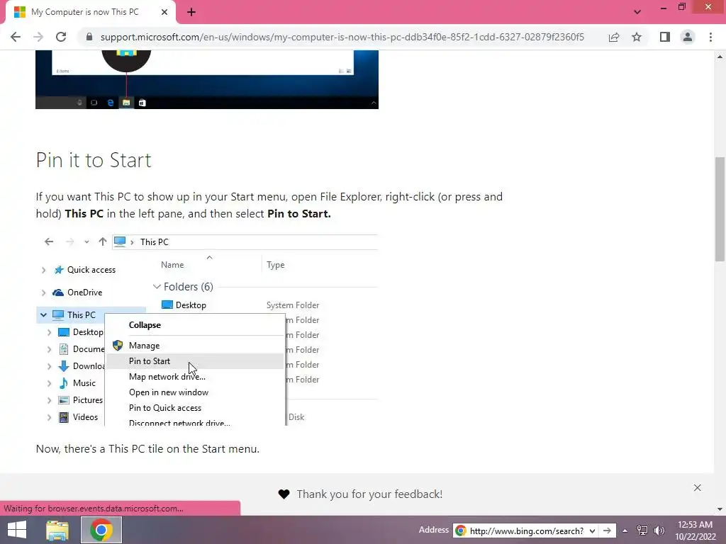Open the Chrome three-dot menu

click(x=710, y=37)
